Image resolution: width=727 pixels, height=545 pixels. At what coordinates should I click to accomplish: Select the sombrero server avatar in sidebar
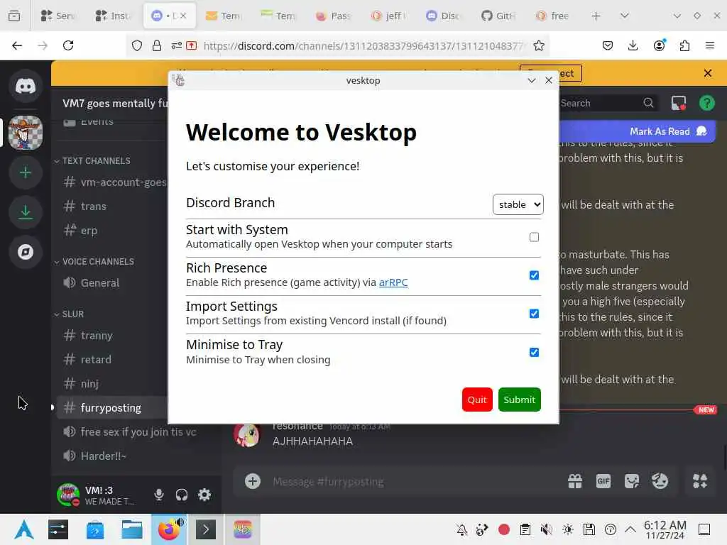pos(26,133)
